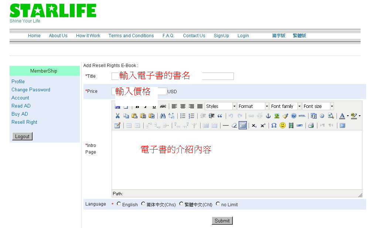Open the Styles dropdown
The height and width of the screenshot is (228, 368).
click(220, 106)
